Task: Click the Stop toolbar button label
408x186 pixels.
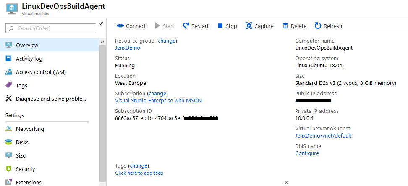Action: (x=231, y=26)
